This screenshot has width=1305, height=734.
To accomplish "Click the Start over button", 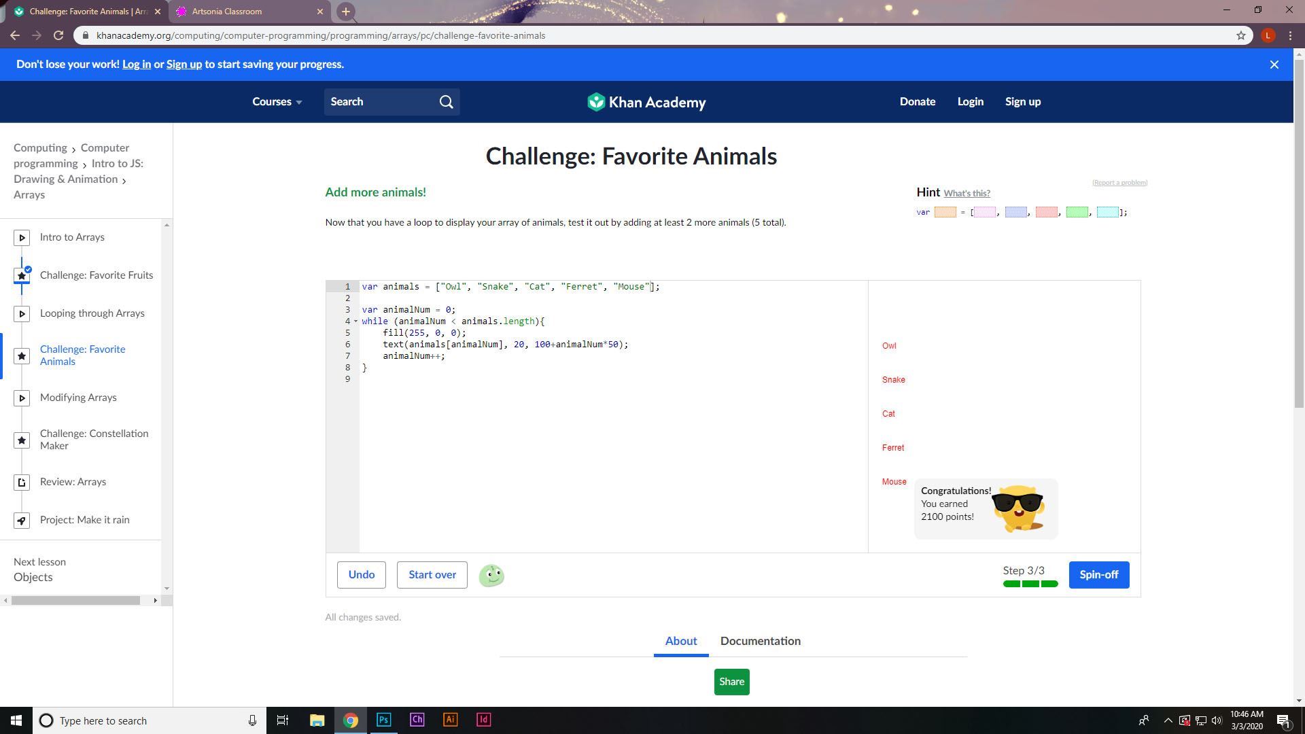I will point(432,575).
